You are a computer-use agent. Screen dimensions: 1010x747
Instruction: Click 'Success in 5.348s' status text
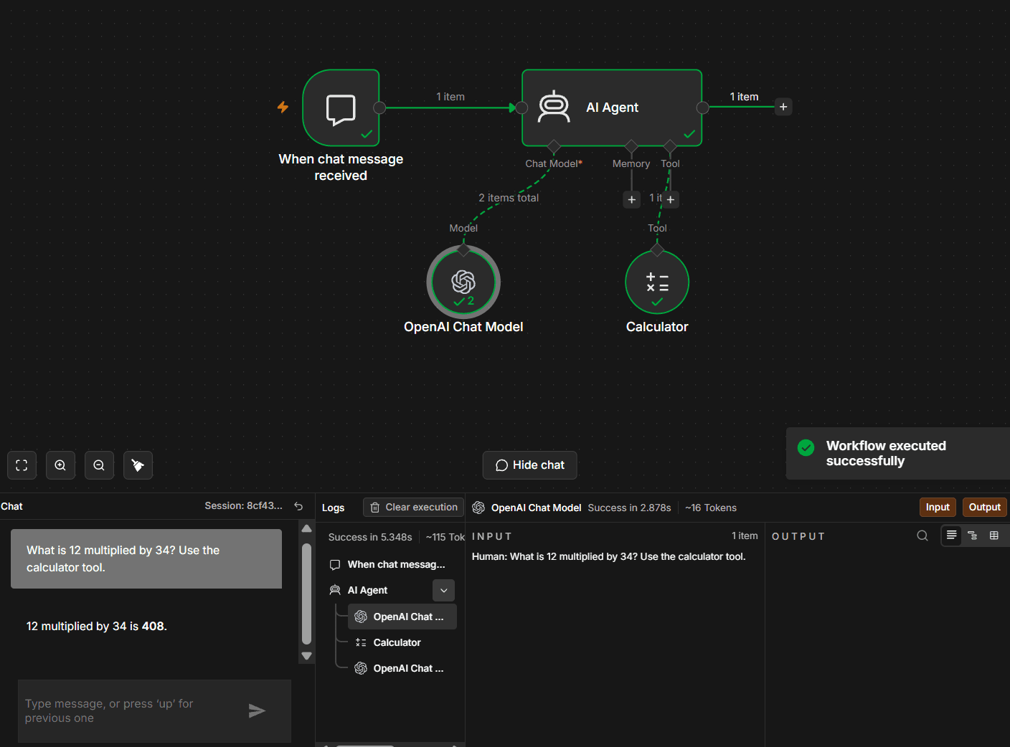pos(370,537)
